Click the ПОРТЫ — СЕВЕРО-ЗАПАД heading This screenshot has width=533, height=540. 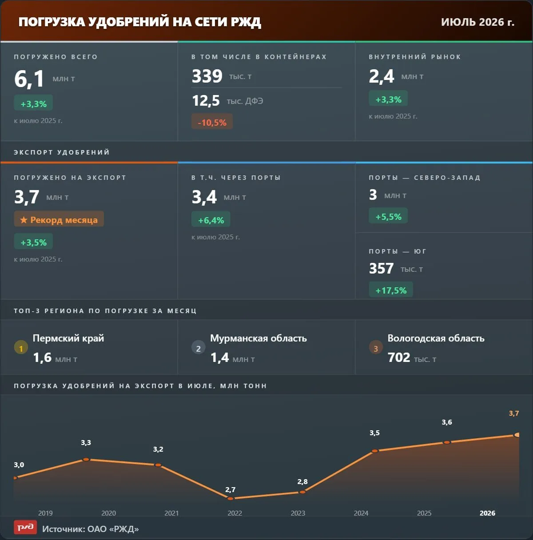coord(425,178)
